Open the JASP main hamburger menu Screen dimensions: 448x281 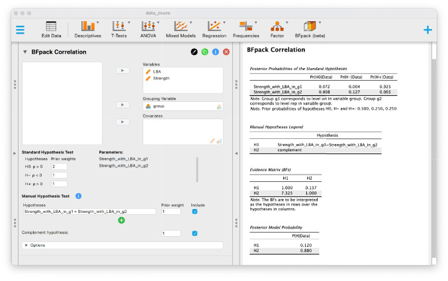(x=20, y=30)
